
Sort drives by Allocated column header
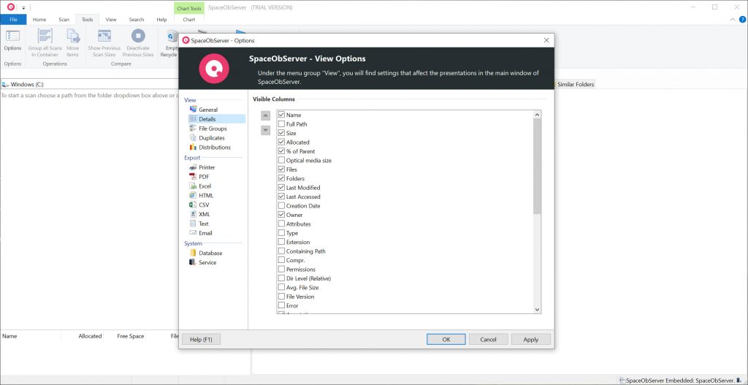(90, 336)
